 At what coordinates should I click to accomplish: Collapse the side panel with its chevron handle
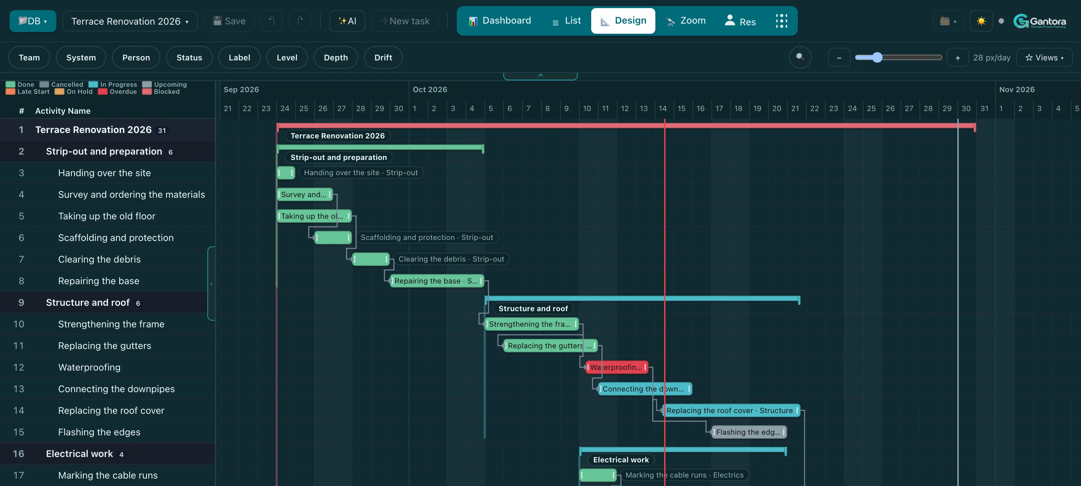[x=211, y=283]
